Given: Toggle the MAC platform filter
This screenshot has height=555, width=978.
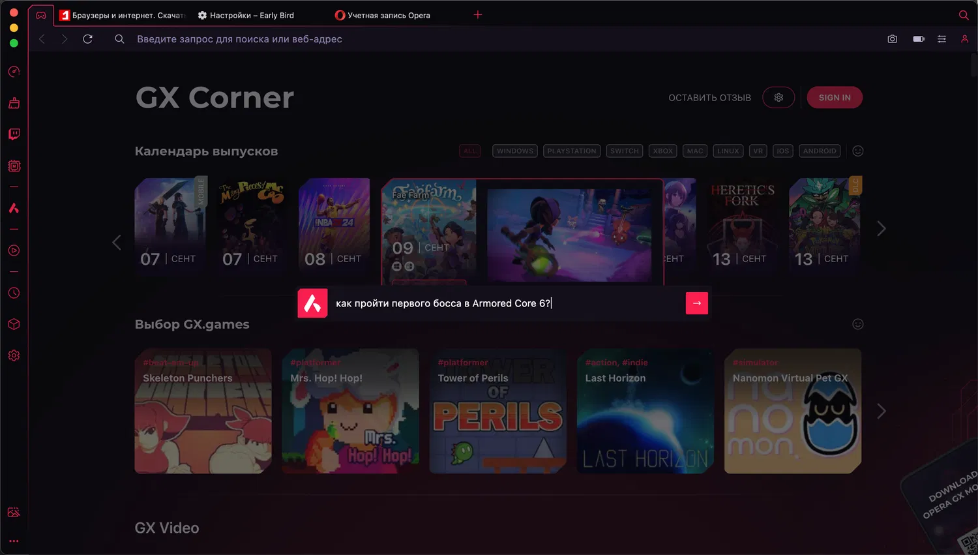Looking at the screenshot, I should 695,151.
